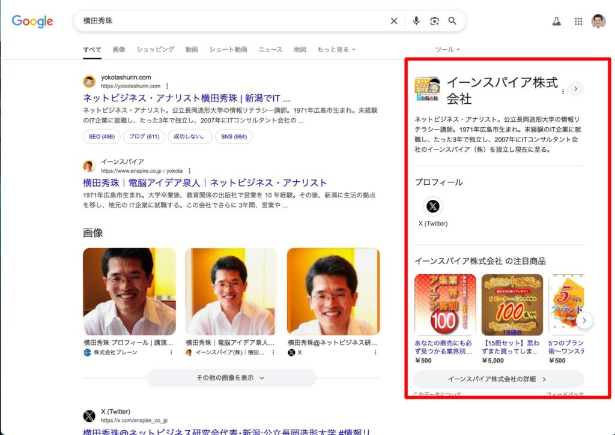Image resolution: width=615 pixels, height=435 pixels.
Task: Clear the search box with the X icon
Action: 394,21
